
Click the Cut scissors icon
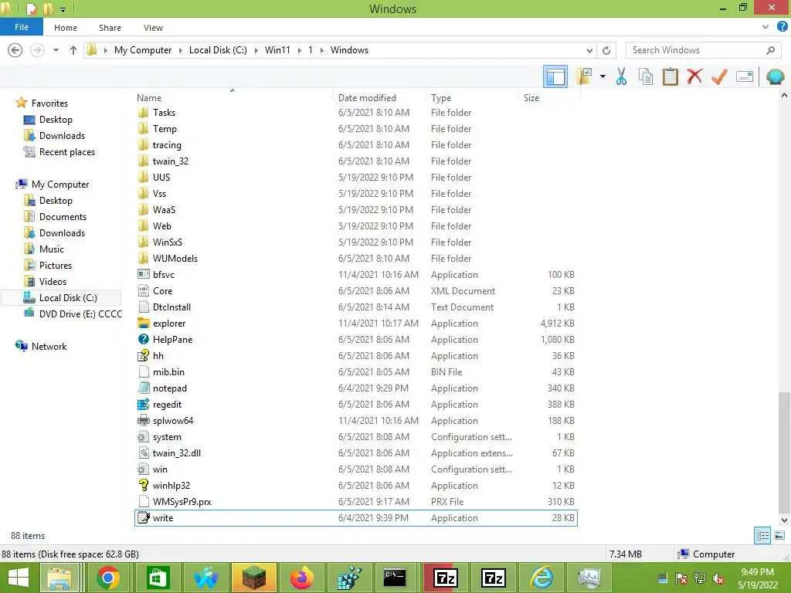coord(621,76)
